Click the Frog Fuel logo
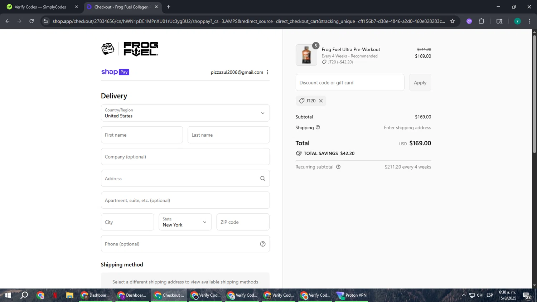 (x=130, y=49)
